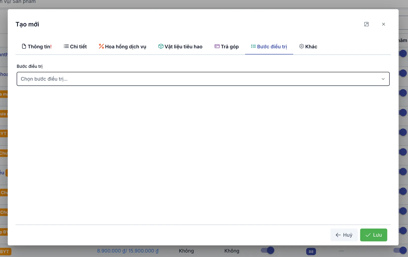Image resolution: width=408 pixels, height=257 pixels.
Task: Save with the Lưu button
Action: click(x=374, y=235)
